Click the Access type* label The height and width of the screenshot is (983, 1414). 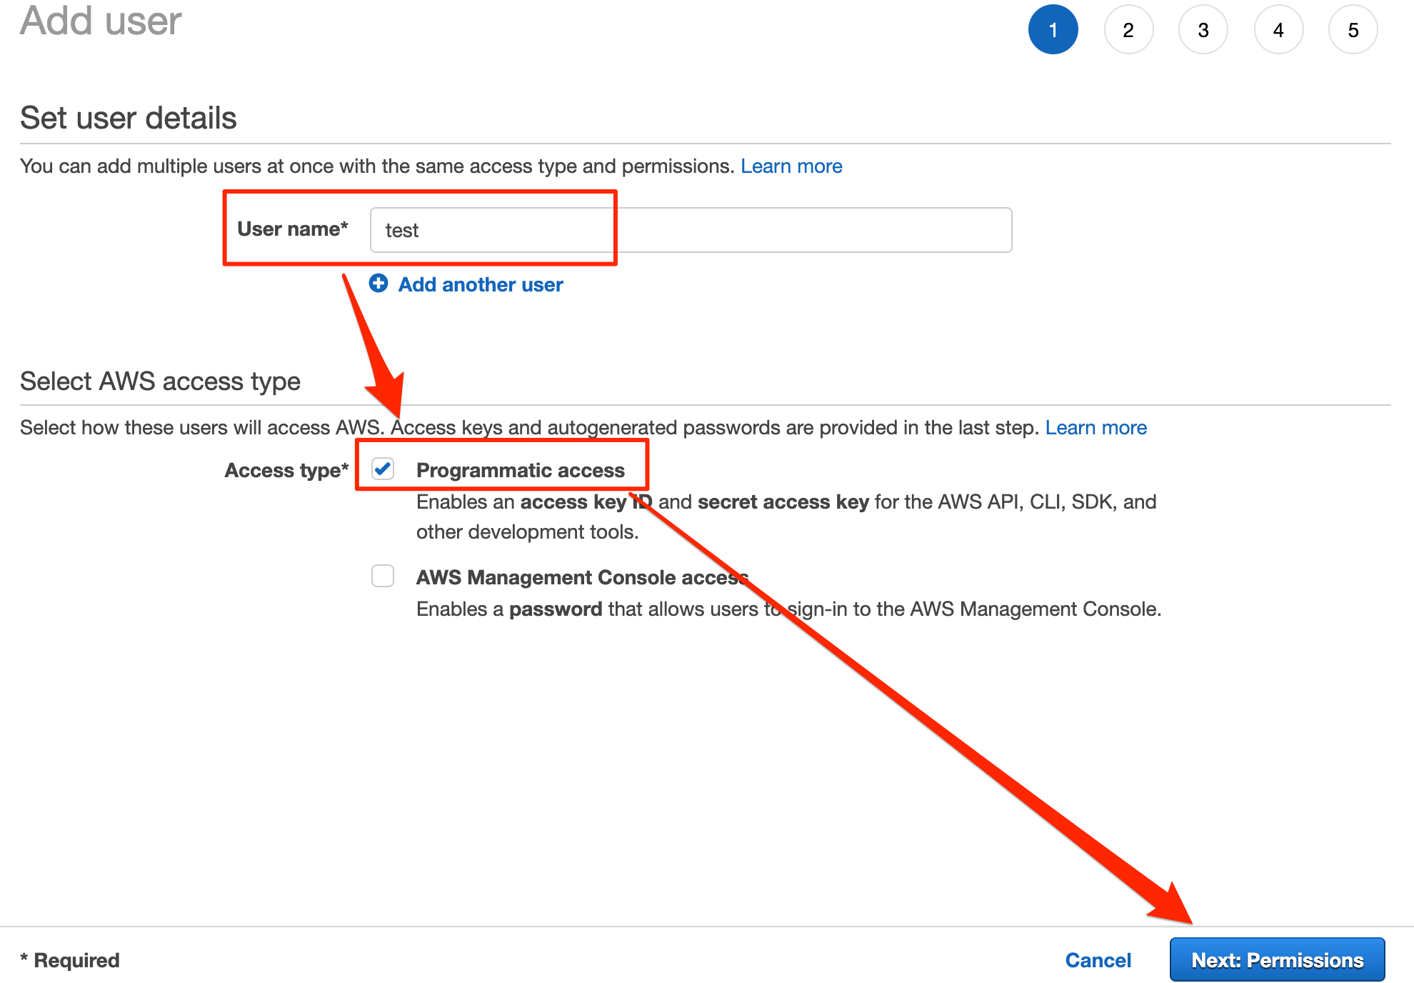click(286, 470)
